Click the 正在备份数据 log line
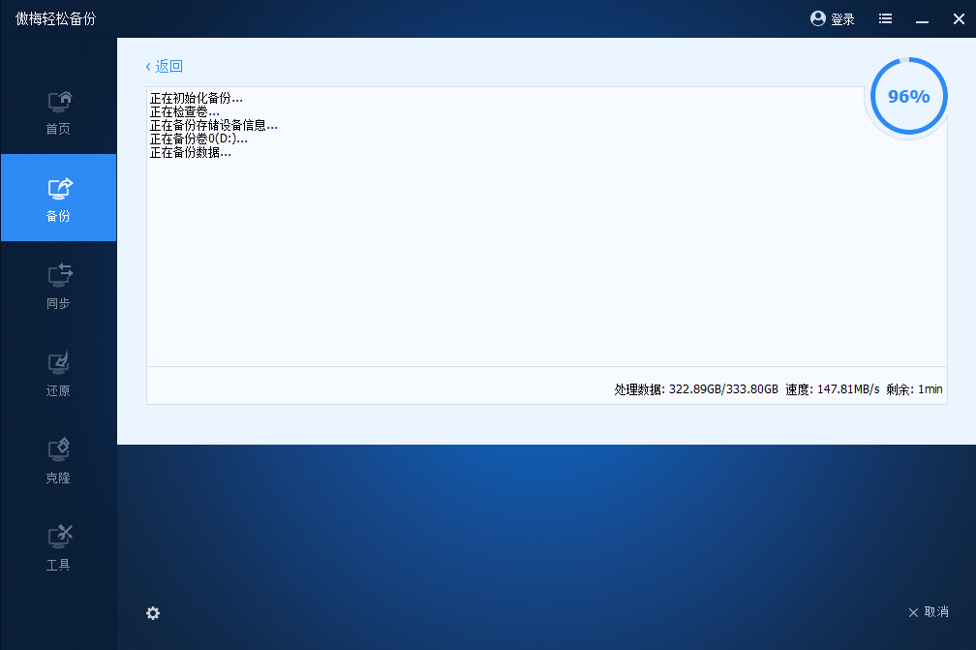 191,153
